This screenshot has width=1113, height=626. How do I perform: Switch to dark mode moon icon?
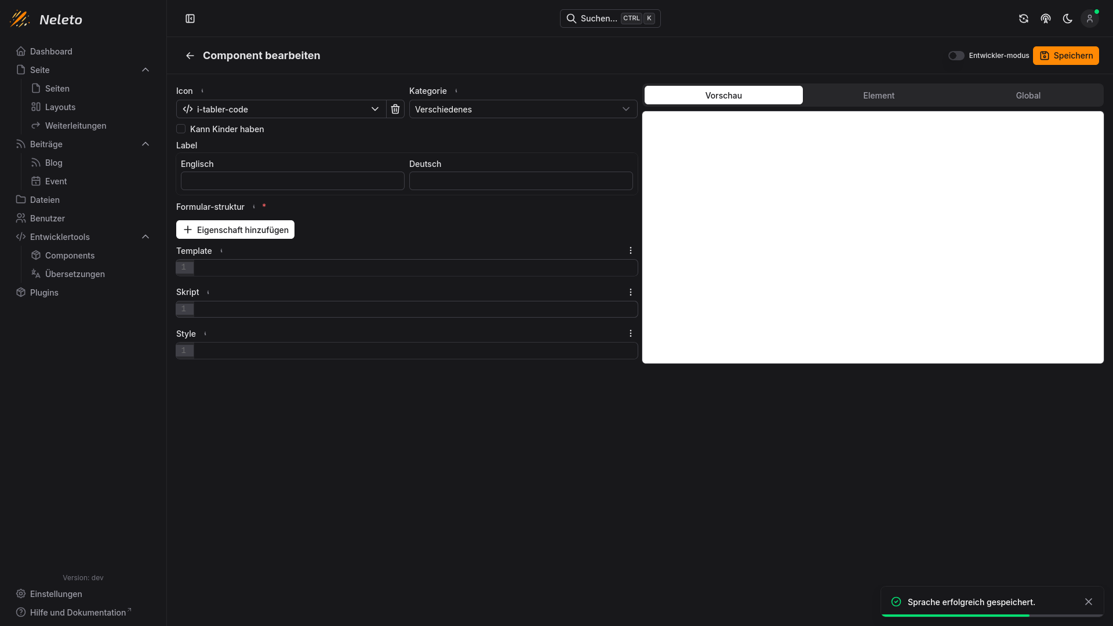[x=1067, y=19]
